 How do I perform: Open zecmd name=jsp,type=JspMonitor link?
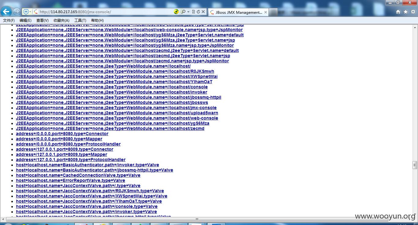pos(122,61)
